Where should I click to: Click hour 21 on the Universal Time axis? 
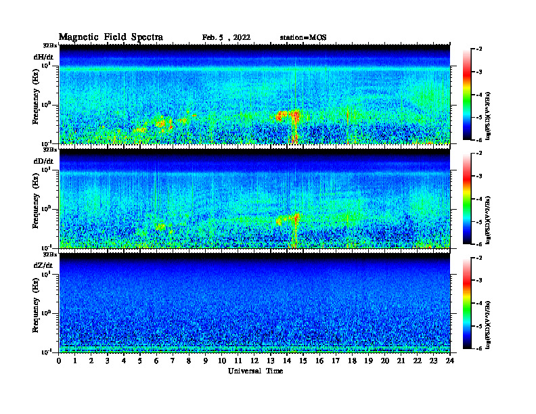click(x=401, y=361)
